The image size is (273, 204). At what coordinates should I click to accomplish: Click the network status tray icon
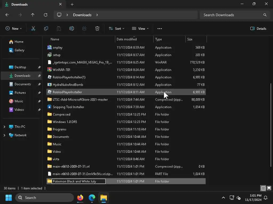pos(232,198)
